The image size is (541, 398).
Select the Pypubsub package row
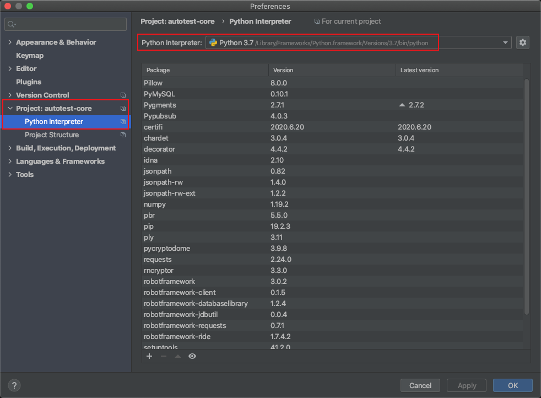tap(332, 116)
